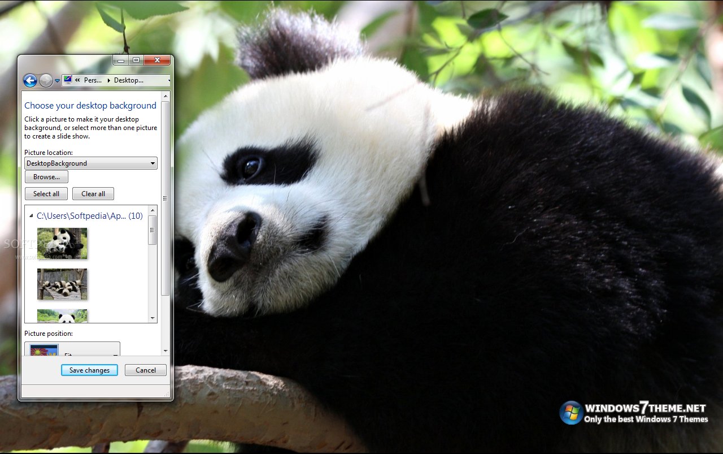Click the Clear all button
This screenshot has height=454, width=723.
coord(93,194)
